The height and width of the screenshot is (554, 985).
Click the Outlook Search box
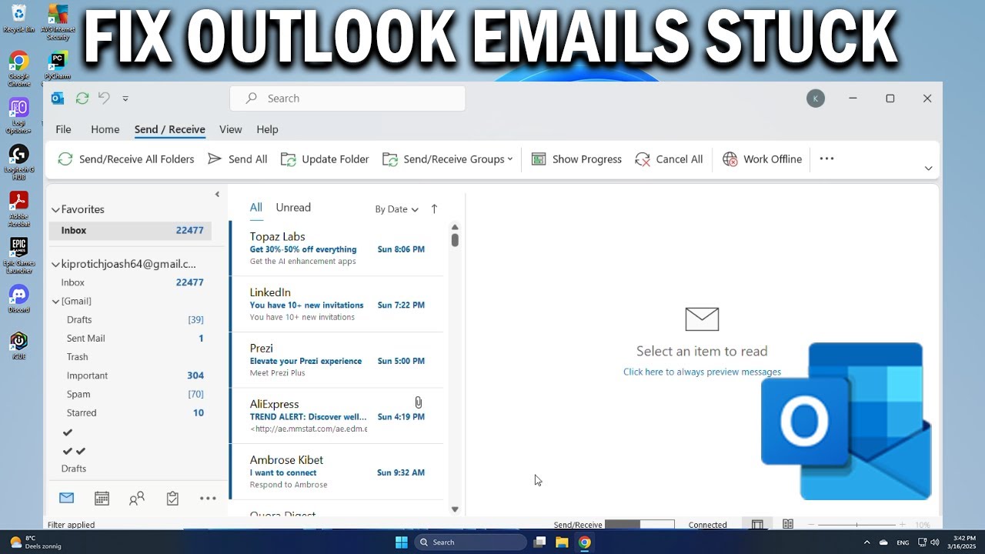[x=347, y=98]
